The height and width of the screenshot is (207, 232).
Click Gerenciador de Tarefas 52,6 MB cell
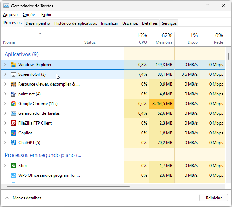(x=162, y=113)
